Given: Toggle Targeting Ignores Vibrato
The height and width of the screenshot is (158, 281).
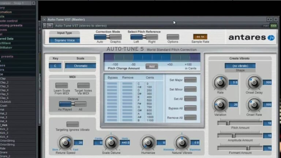Looking at the screenshot, I should tap(72, 124).
